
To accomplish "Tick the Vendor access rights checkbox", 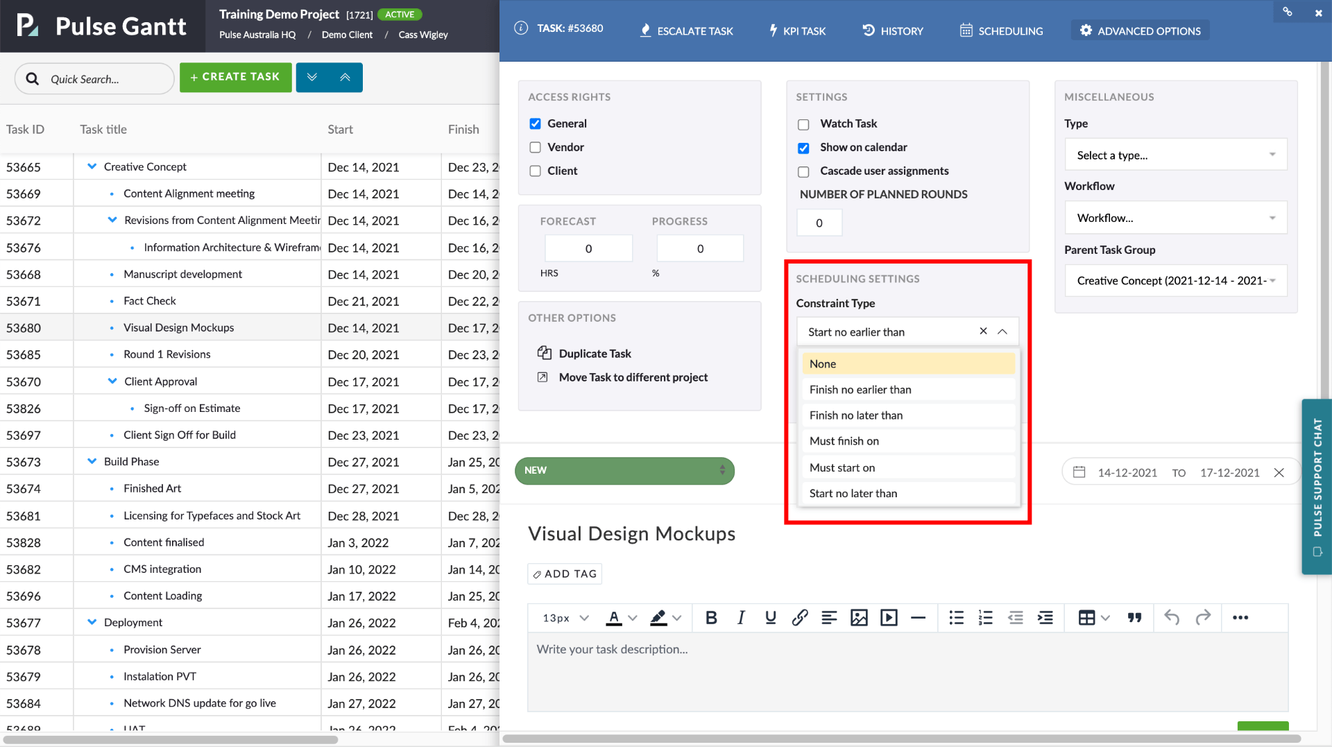I will pos(535,148).
